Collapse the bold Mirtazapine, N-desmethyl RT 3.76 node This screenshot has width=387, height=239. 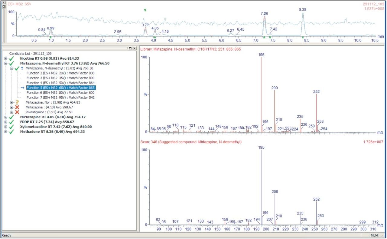[x=6, y=63]
